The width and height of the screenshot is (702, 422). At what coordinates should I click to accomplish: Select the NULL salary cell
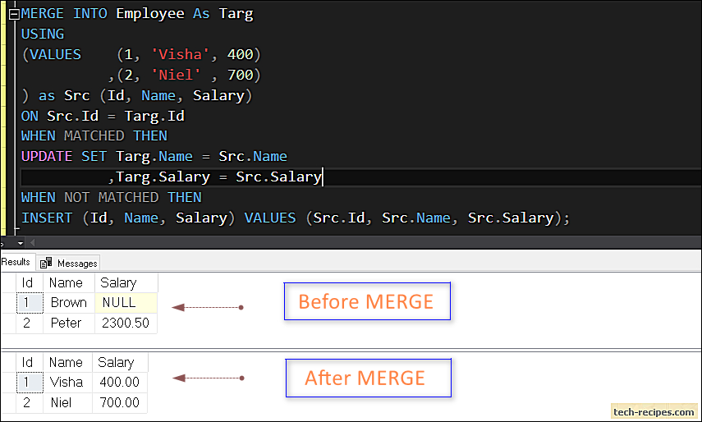(x=126, y=303)
